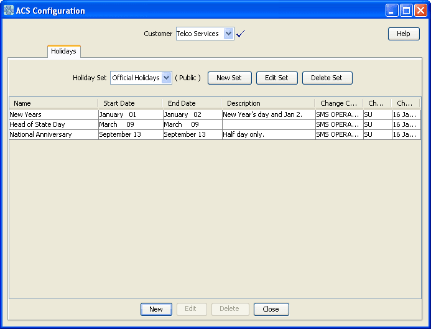
Task: Open the Help button
Action: pyautogui.click(x=404, y=34)
